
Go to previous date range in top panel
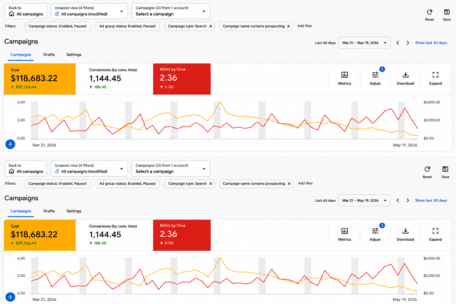pyautogui.click(x=398, y=43)
